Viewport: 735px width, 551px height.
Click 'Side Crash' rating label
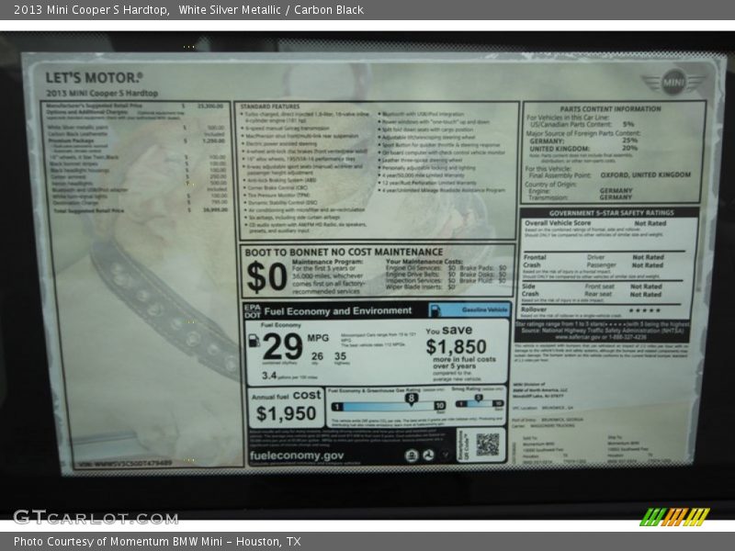point(530,290)
